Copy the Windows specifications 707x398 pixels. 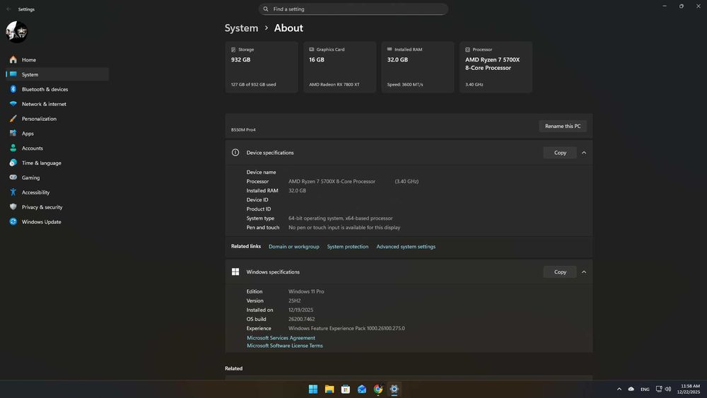pyautogui.click(x=560, y=271)
